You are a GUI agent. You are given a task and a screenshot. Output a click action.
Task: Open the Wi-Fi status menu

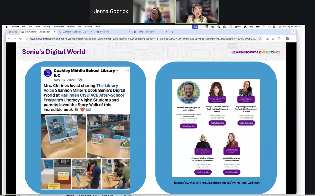coord(264,27)
